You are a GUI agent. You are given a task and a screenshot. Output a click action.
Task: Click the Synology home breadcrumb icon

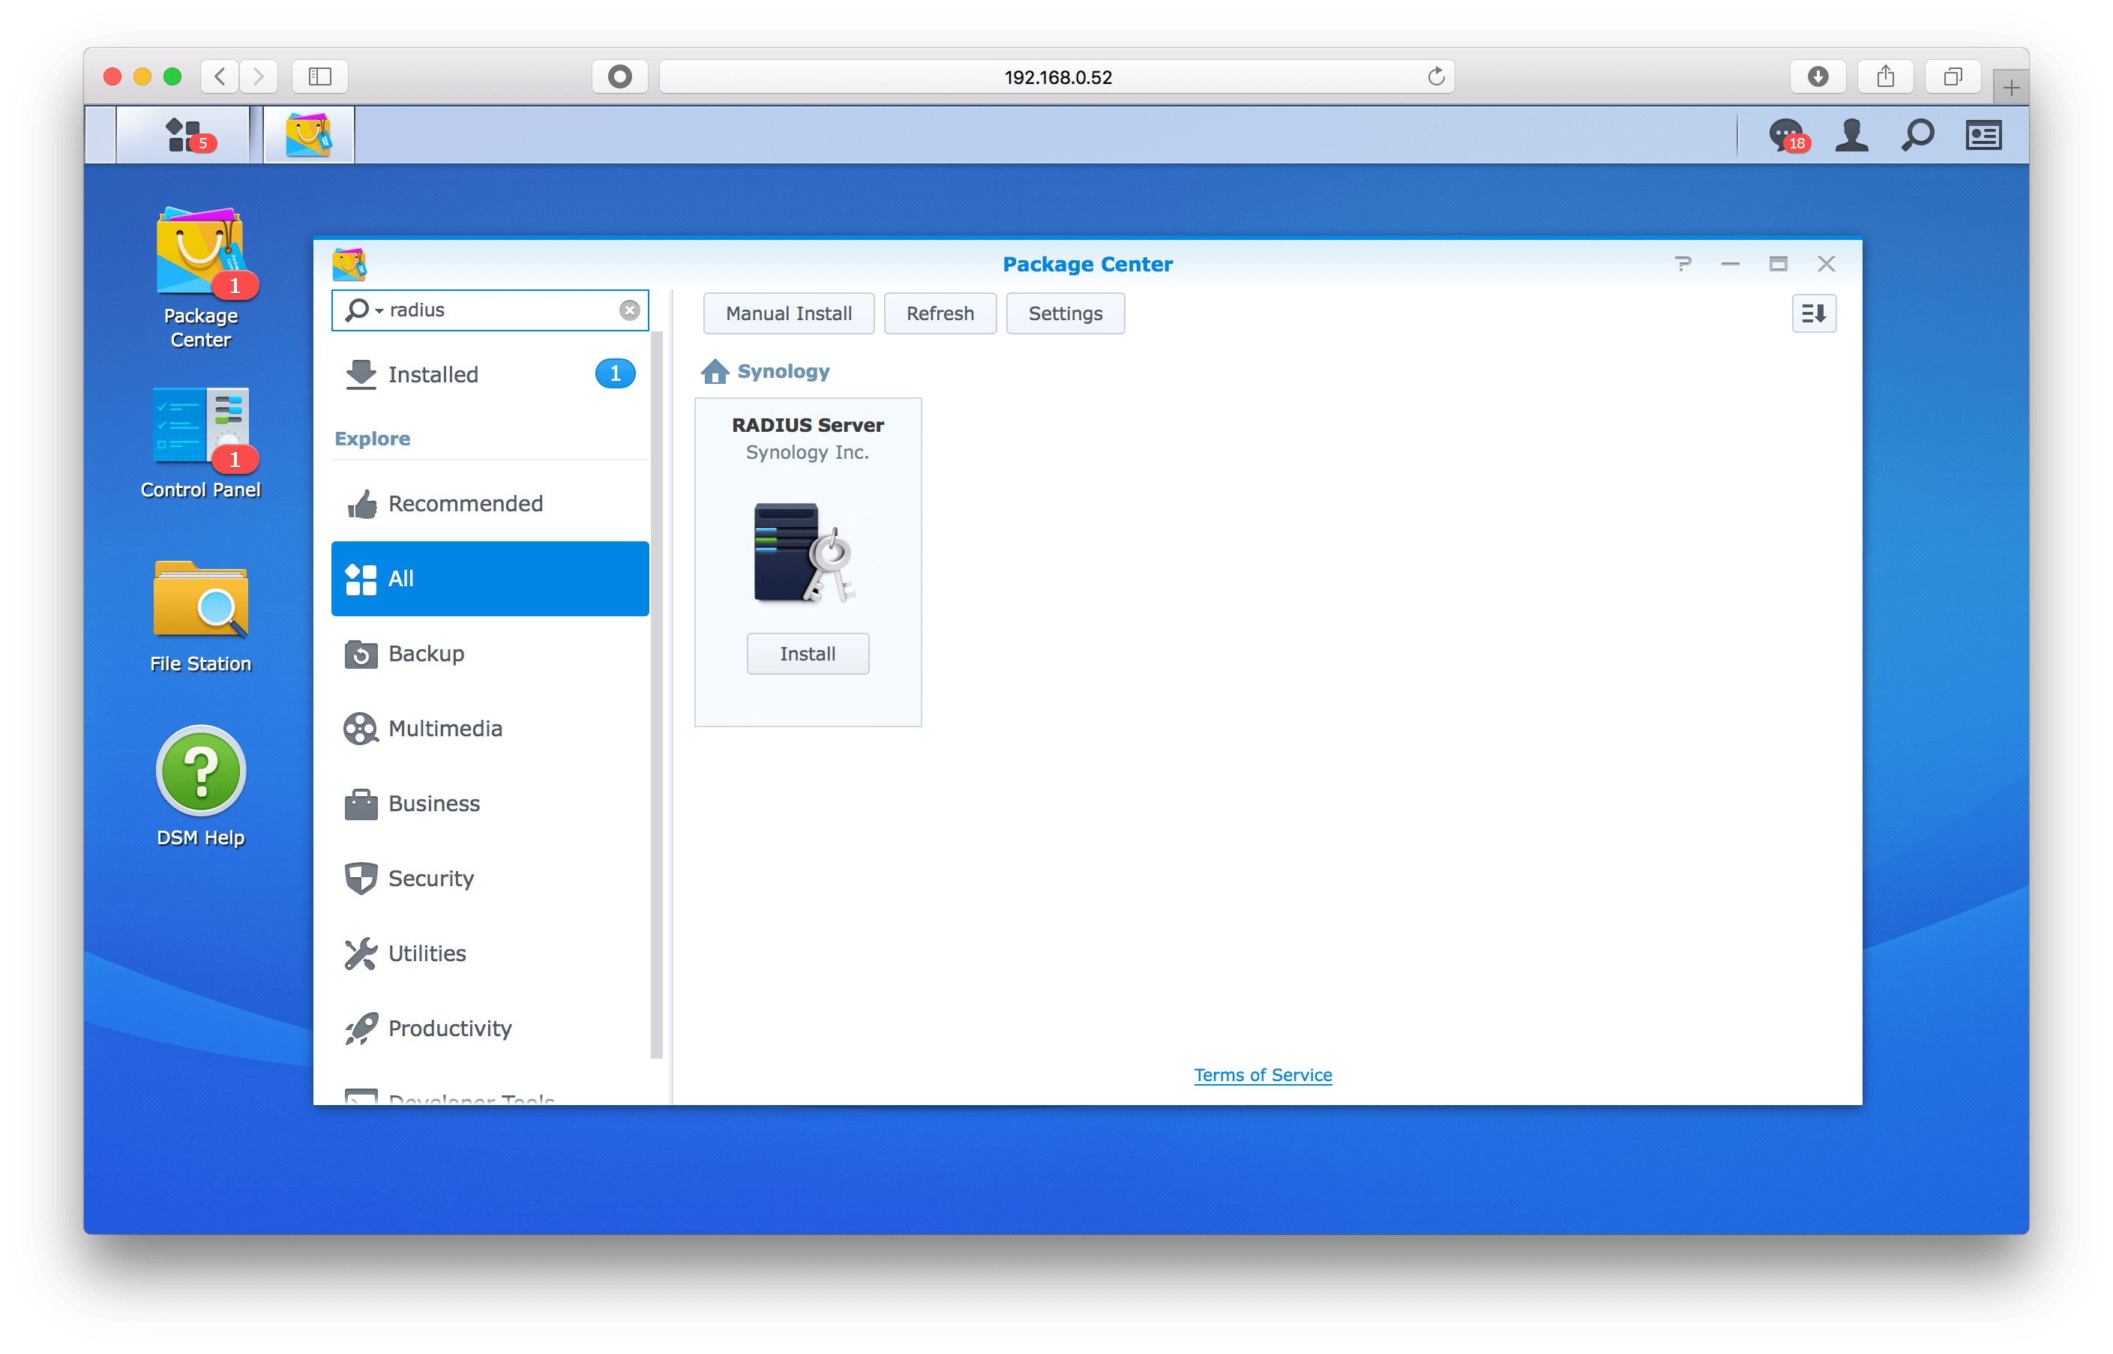coord(715,370)
